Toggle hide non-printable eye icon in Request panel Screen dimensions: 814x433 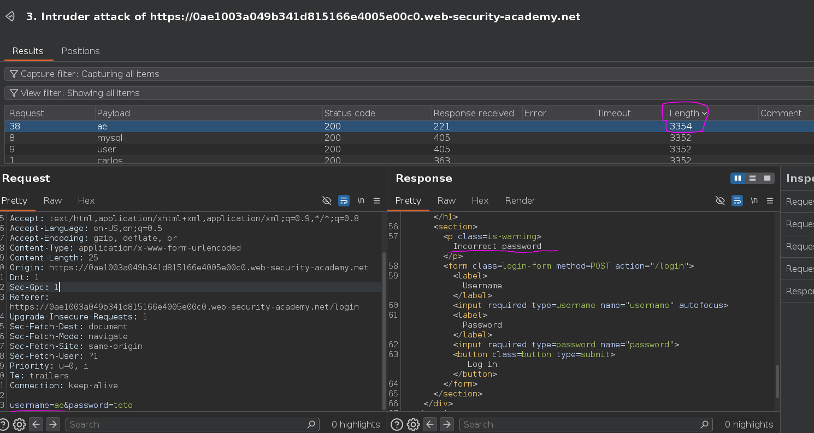pos(327,200)
